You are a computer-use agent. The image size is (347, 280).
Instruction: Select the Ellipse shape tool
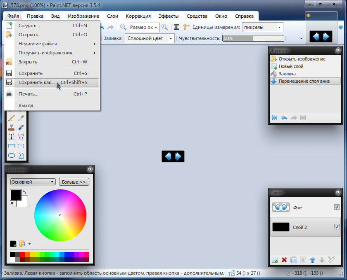point(12,155)
